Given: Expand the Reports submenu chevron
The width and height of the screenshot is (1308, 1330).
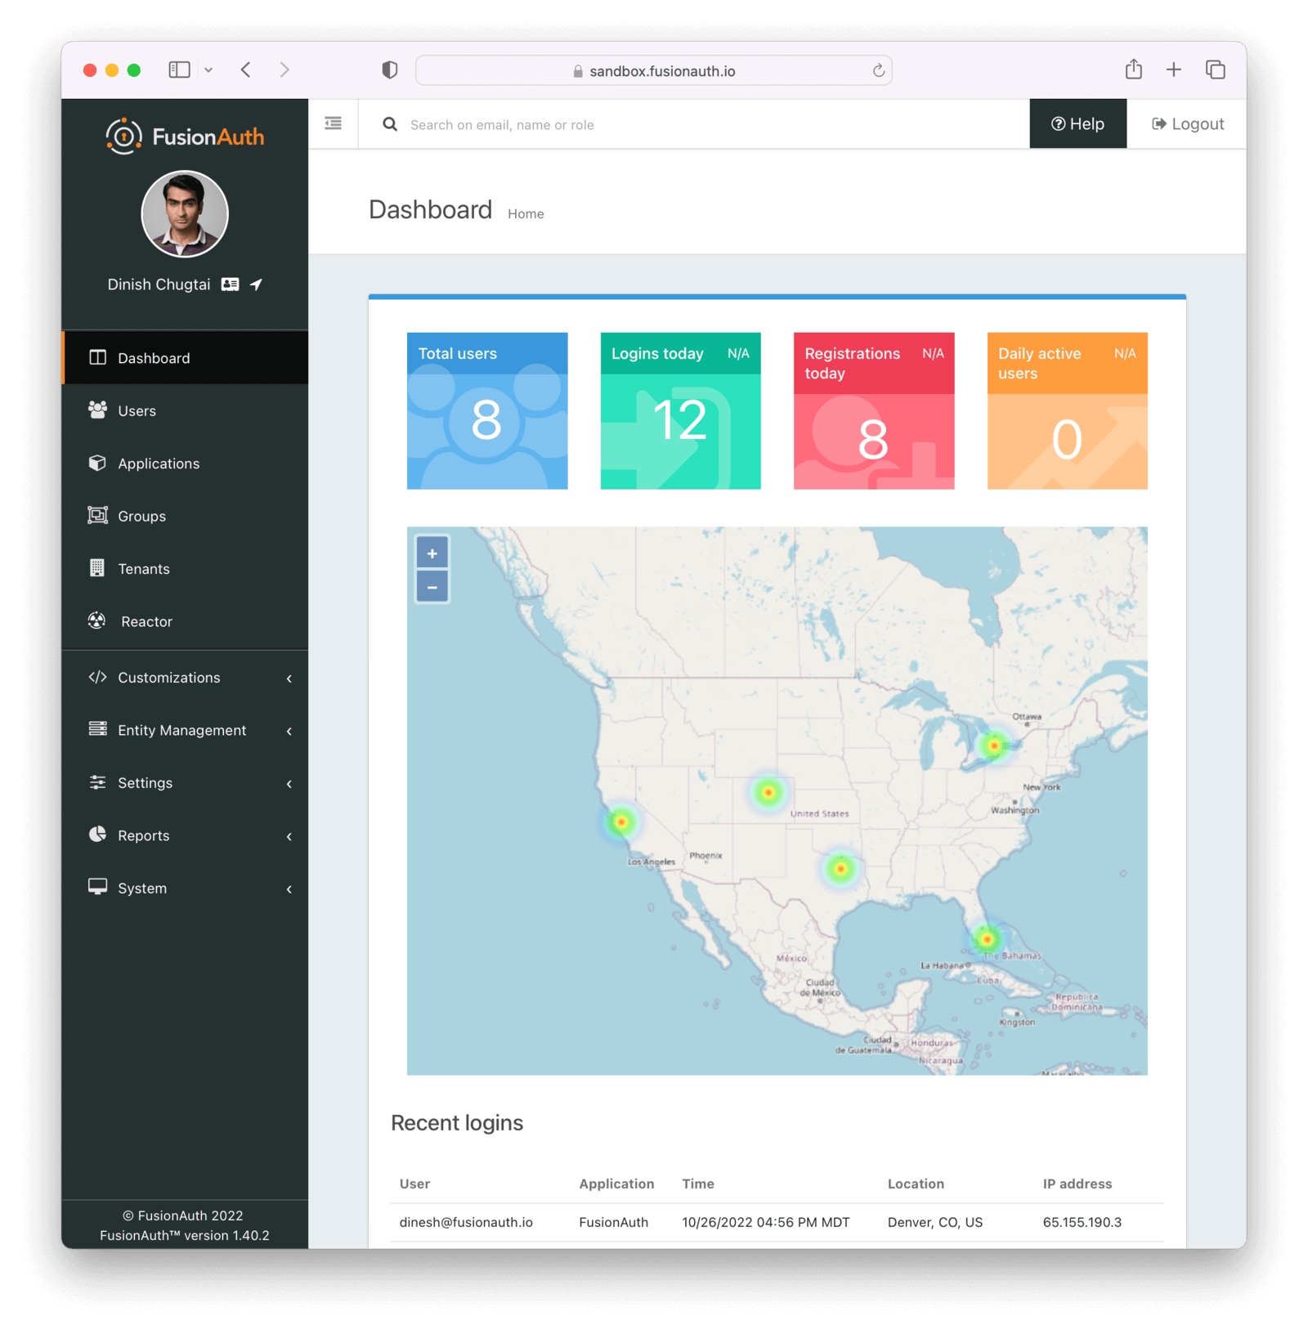Looking at the screenshot, I should pos(289,836).
